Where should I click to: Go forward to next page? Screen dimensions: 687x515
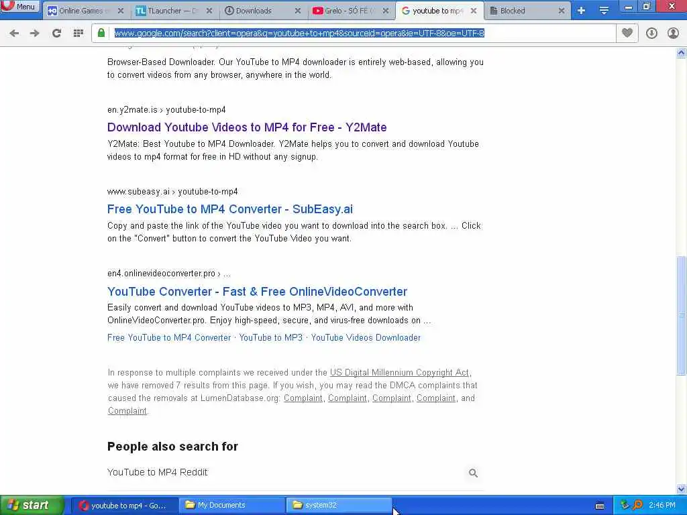click(35, 33)
